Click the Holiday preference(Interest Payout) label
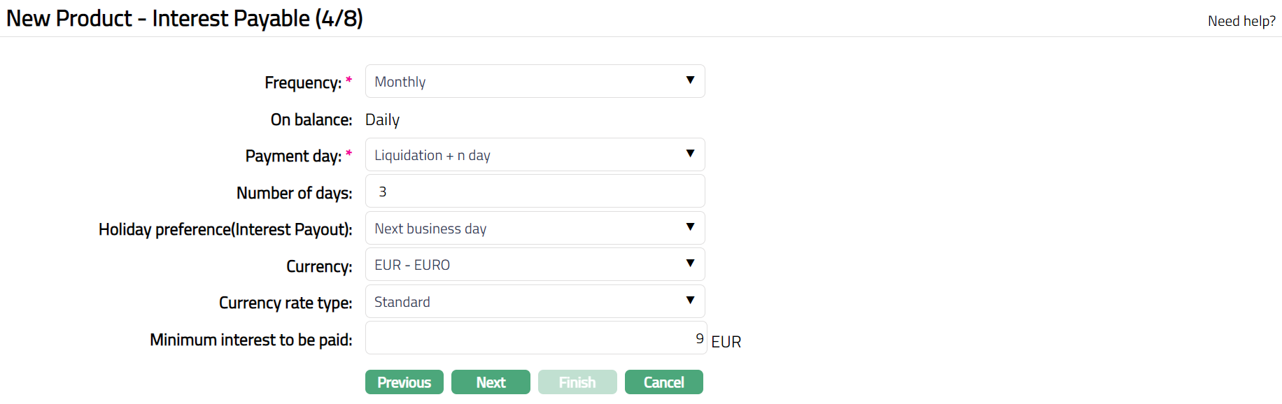The image size is (1282, 404). [225, 230]
